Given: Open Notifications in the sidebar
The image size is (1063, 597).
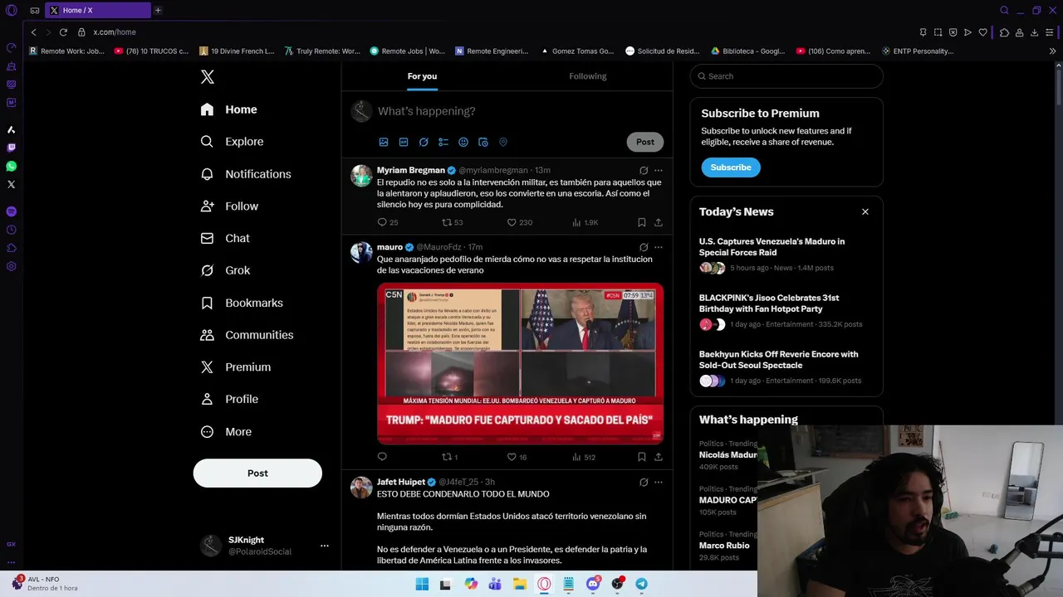Looking at the screenshot, I should (x=246, y=174).
